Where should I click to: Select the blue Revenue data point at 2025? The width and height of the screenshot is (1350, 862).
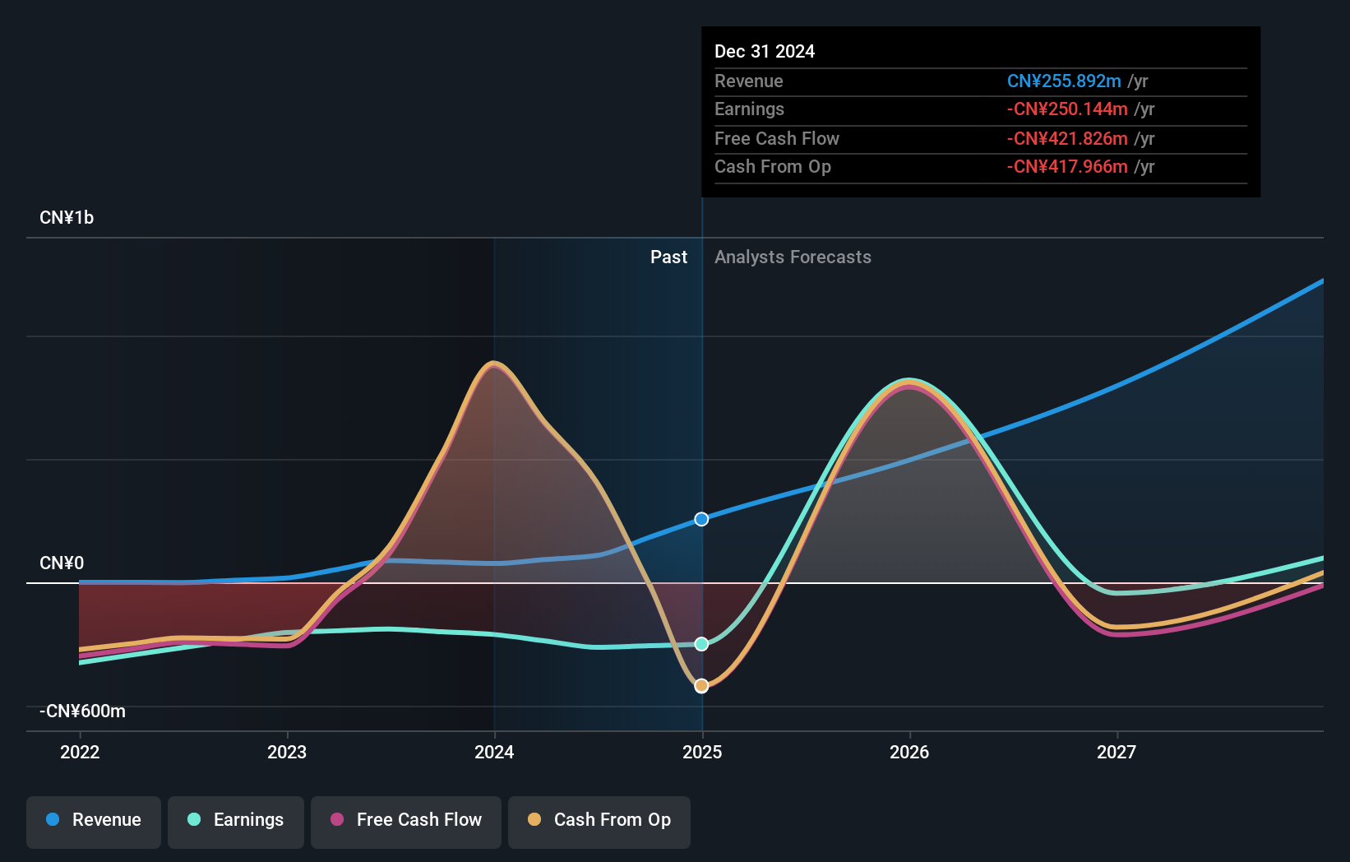coord(701,519)
